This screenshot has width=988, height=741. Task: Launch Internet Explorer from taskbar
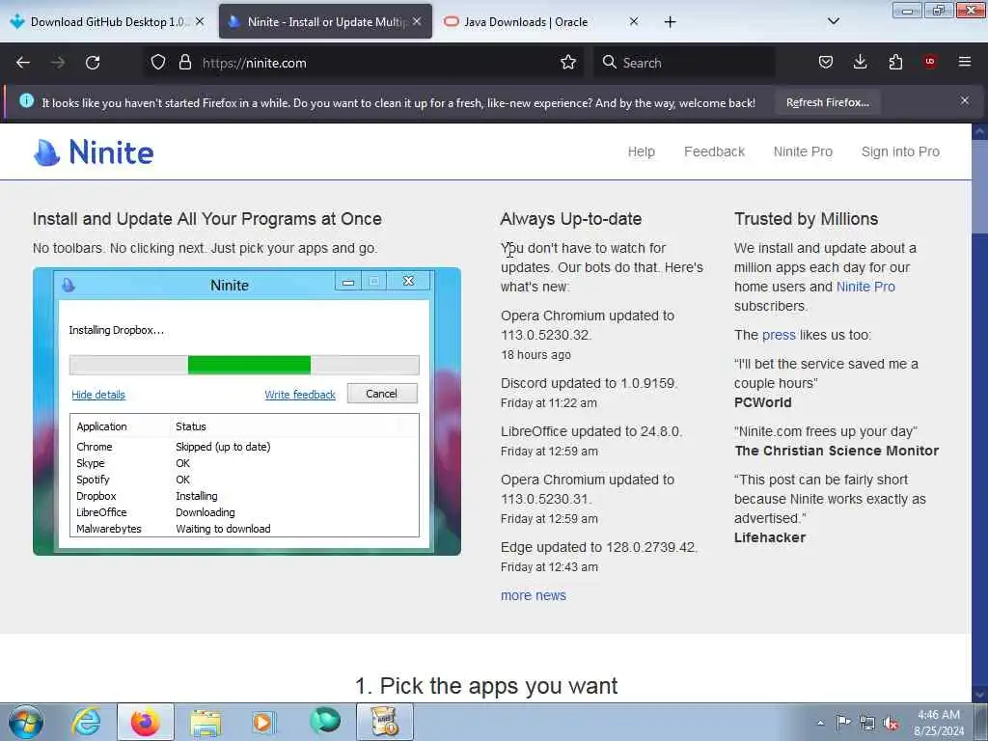click(x=86, y=722)
